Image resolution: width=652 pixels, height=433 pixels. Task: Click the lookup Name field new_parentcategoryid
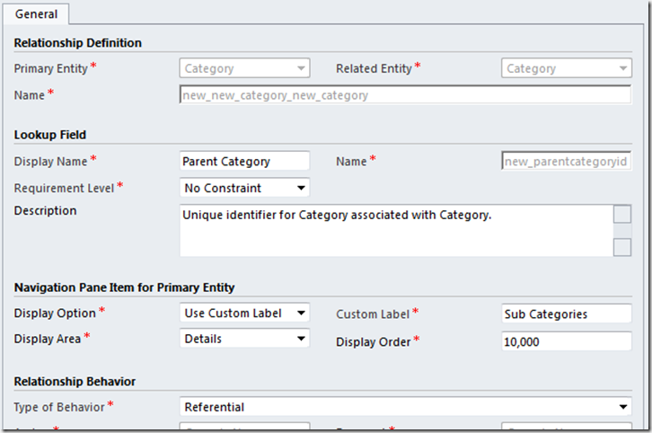(566, 162)
